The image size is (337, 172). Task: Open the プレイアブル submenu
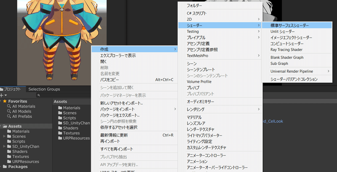click(220, 37)
